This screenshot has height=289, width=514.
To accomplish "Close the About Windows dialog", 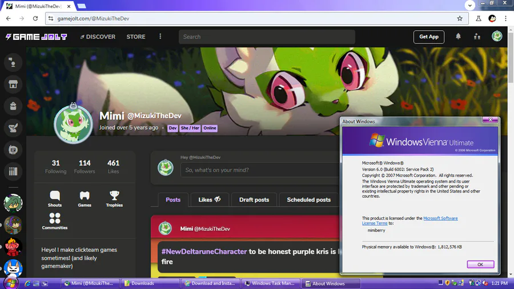I will coord(491,119).
